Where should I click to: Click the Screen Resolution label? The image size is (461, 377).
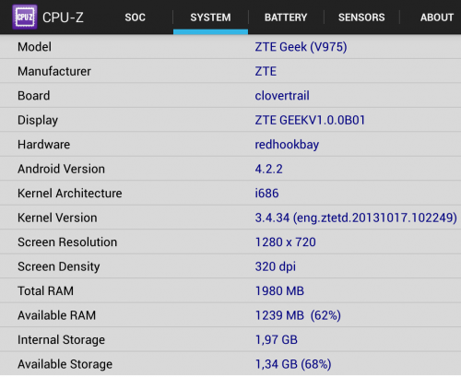click(x=67, y=242)
